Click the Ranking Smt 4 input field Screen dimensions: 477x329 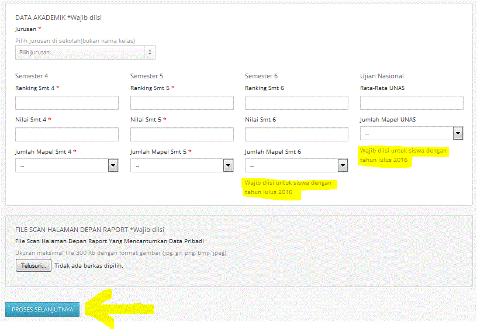(x=67, y=103)
